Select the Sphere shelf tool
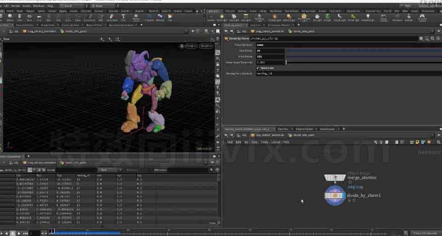Screen dimensions: 442x236 pos(10,17)
